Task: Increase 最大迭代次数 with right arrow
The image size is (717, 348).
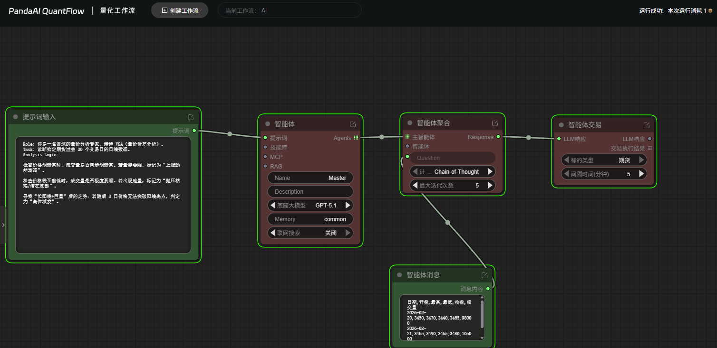Action: (490, 186)
